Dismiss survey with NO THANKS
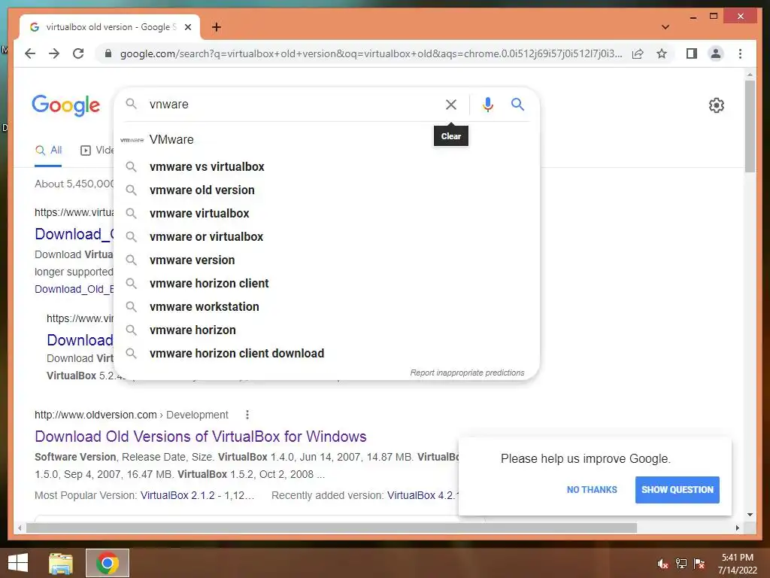The height and width of the screenshot is (578, 770). (592, 489)
